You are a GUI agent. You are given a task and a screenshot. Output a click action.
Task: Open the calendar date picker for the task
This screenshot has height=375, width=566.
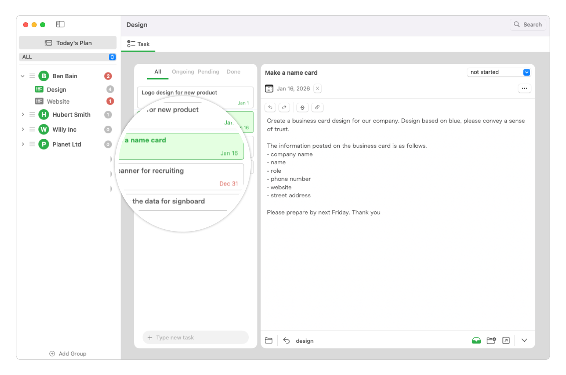click(x=269, y=88)
